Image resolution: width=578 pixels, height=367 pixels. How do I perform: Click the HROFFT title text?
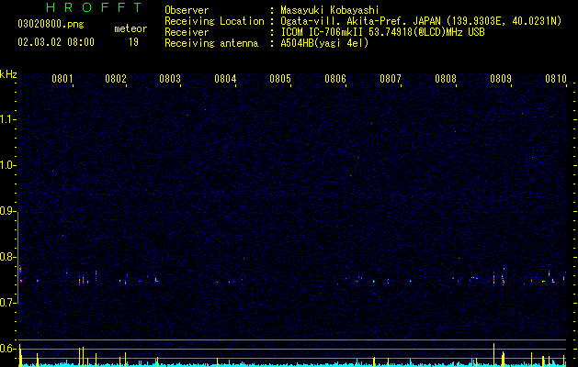(95, 7)
